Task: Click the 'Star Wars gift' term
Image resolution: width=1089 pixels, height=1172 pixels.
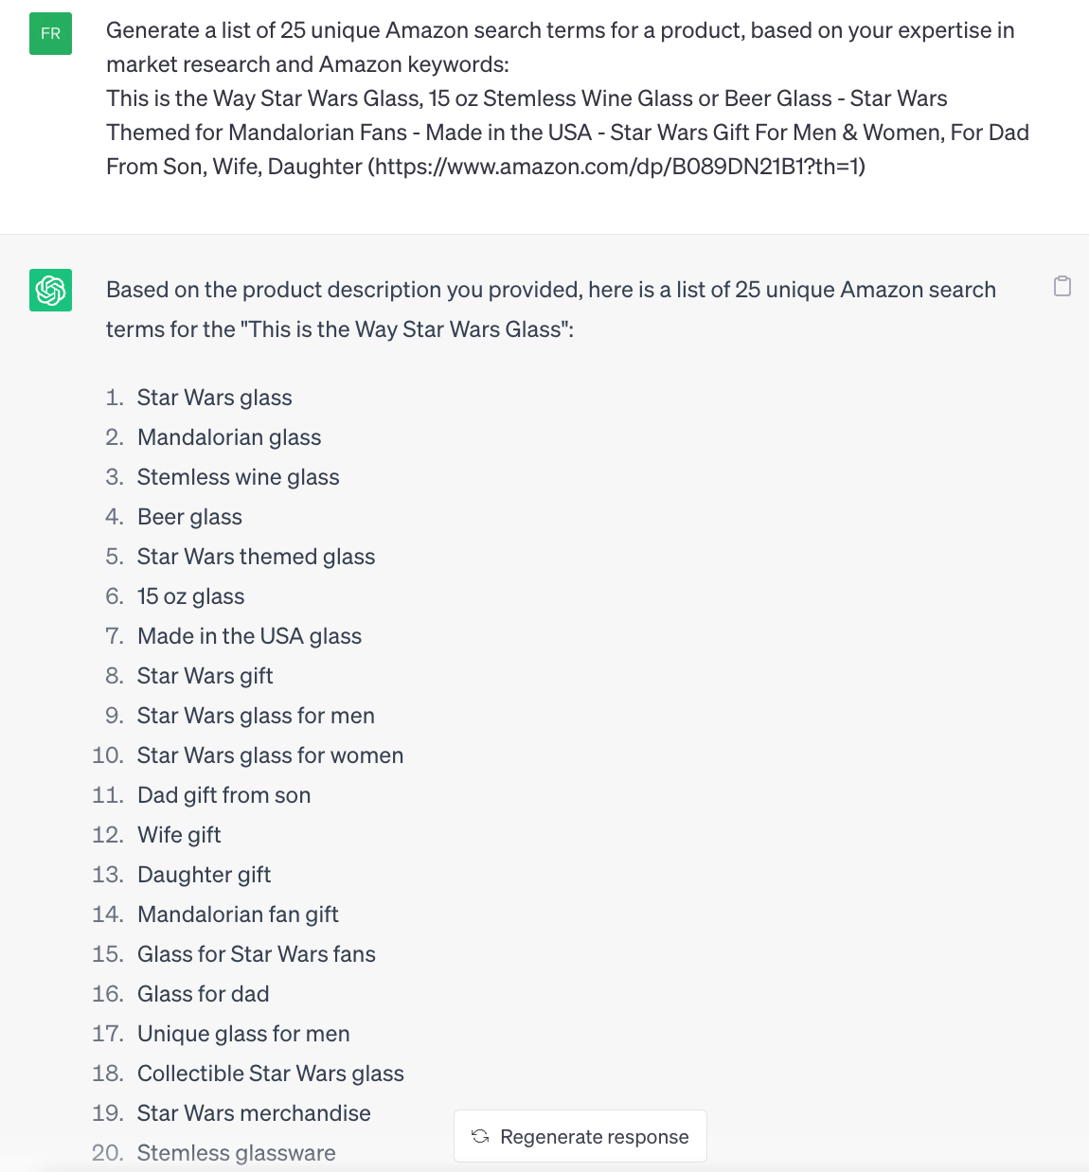Action: click(205, 676)
